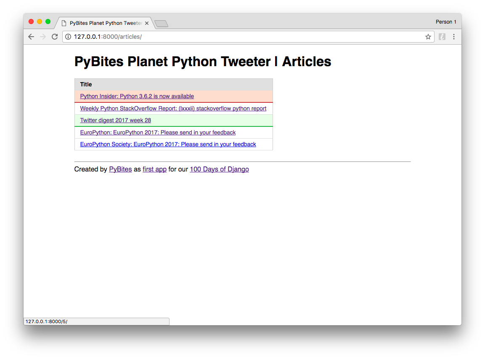Open the EuroPython feedback article link
The width and height of the screenshot is (485, 359).
(158, 132)
